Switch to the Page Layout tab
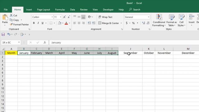Screen dimensions: 199x112 pos(44,10)
